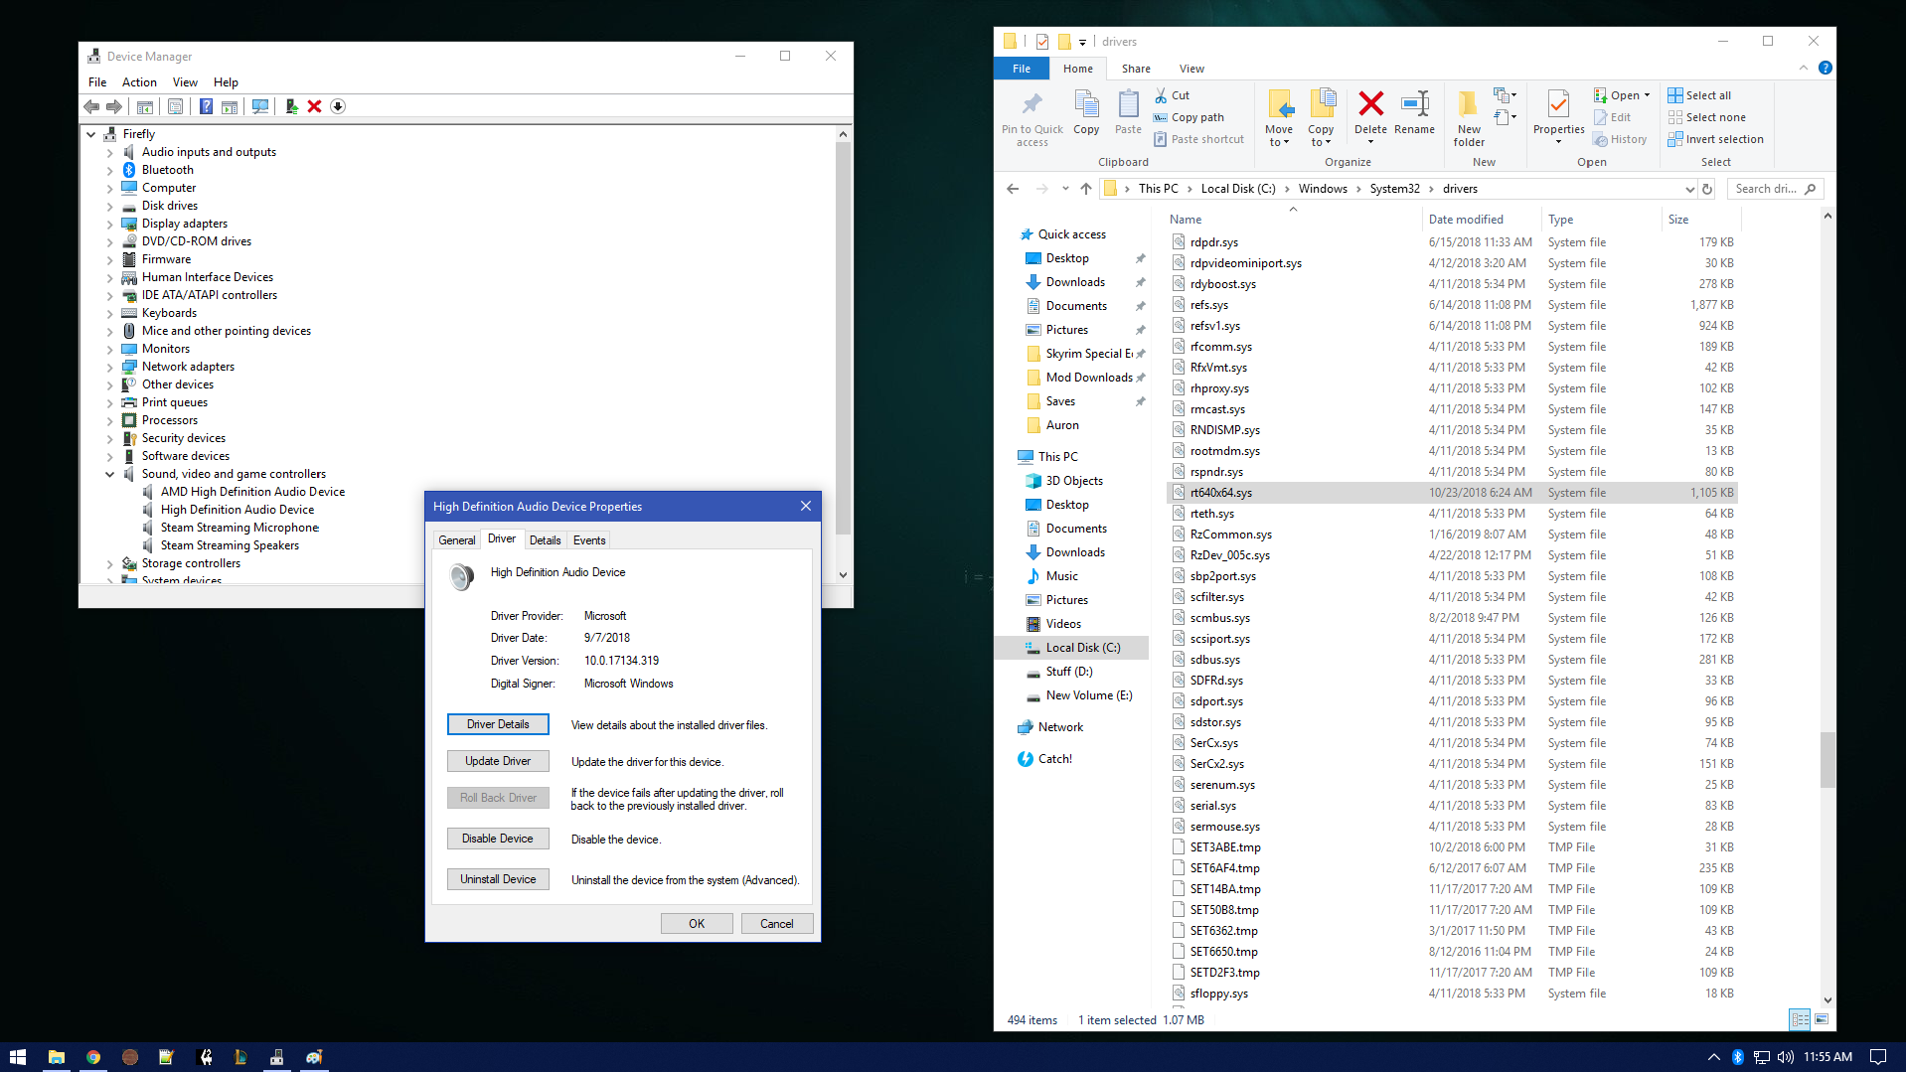The height and width of the screenshot is (1072, 1906).
Task: Select the rt640x64.sys file
Action: 1452,493
